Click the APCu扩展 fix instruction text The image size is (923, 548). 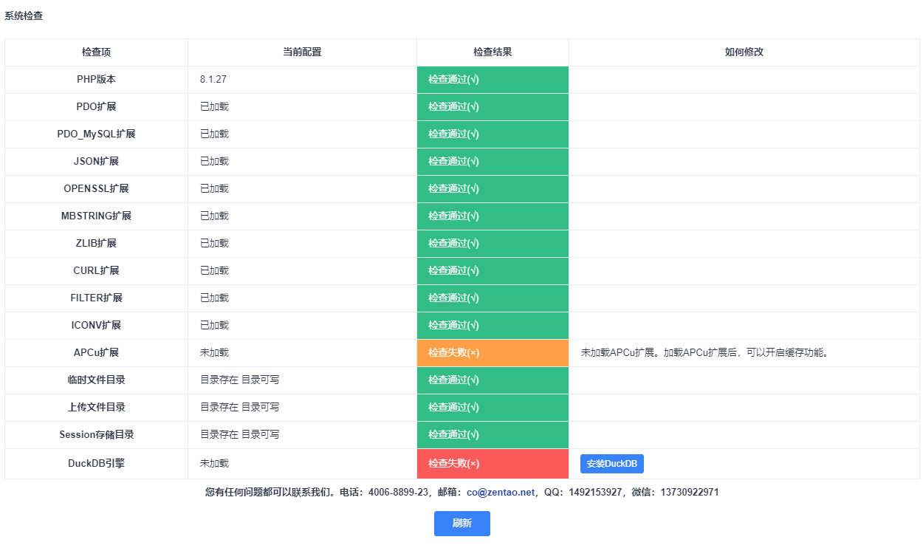click(706, 353)
